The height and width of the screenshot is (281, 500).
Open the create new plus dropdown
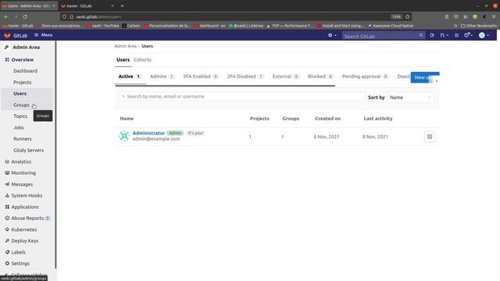(332, 35)
